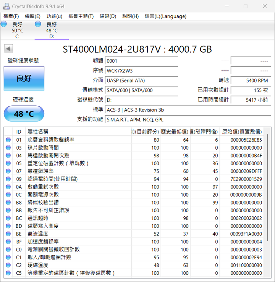Click the status orb of attribute 09
This screenshot has width=275, height=282.
point(8,179)
